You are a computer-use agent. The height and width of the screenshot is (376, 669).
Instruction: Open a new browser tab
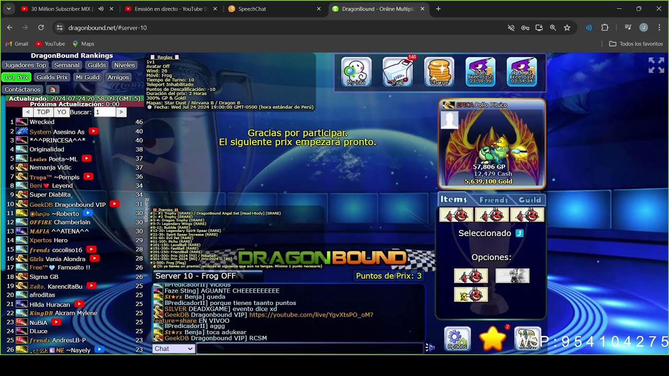pos(438,9)
